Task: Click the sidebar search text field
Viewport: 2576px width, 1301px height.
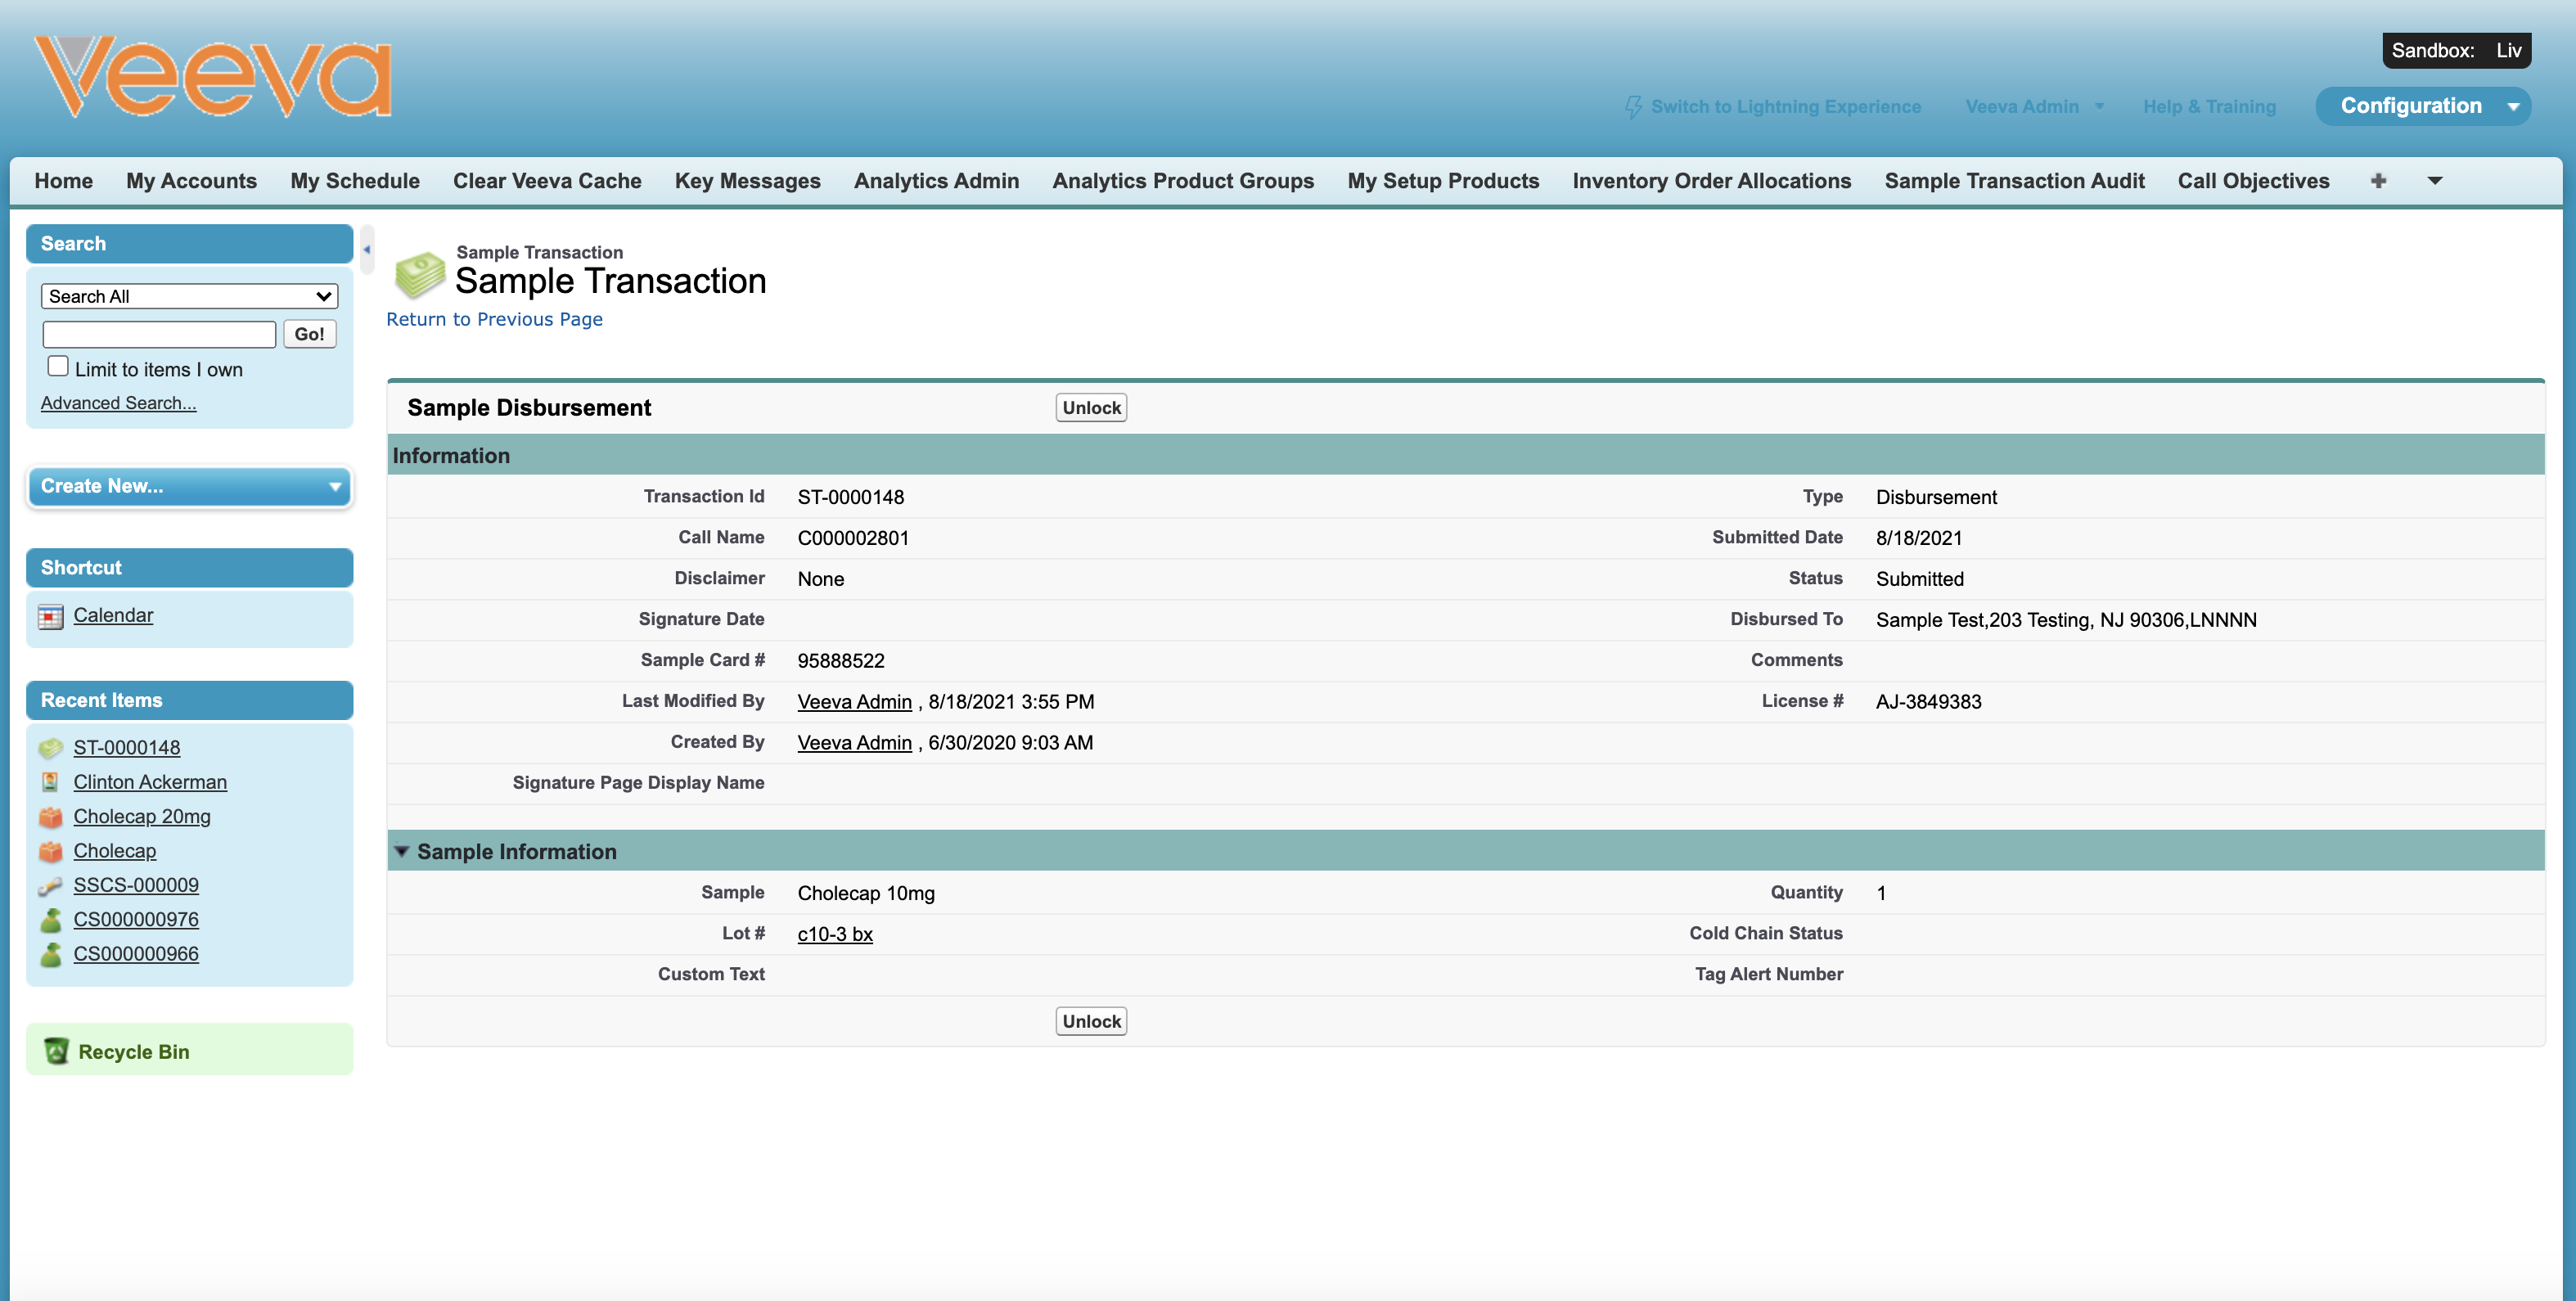Action: pyautogui.click(x=159, y=334)
